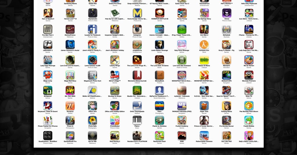Open the Hero of Sparta II icon
This screenshot has height=155, width=297.
coord(48,13)
